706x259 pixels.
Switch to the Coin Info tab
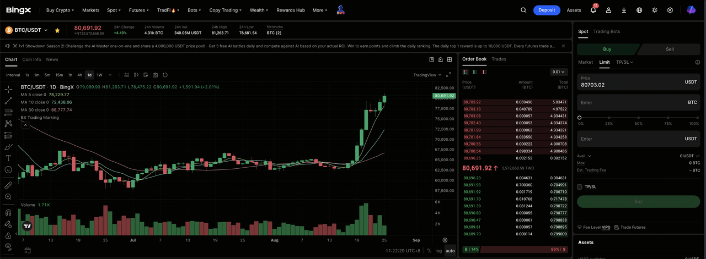(x=31, y=59)
